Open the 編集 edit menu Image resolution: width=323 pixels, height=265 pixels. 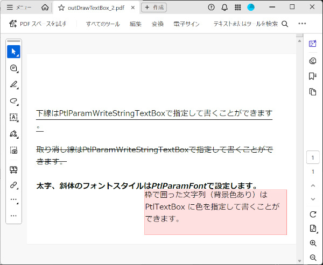click(135, 24)
